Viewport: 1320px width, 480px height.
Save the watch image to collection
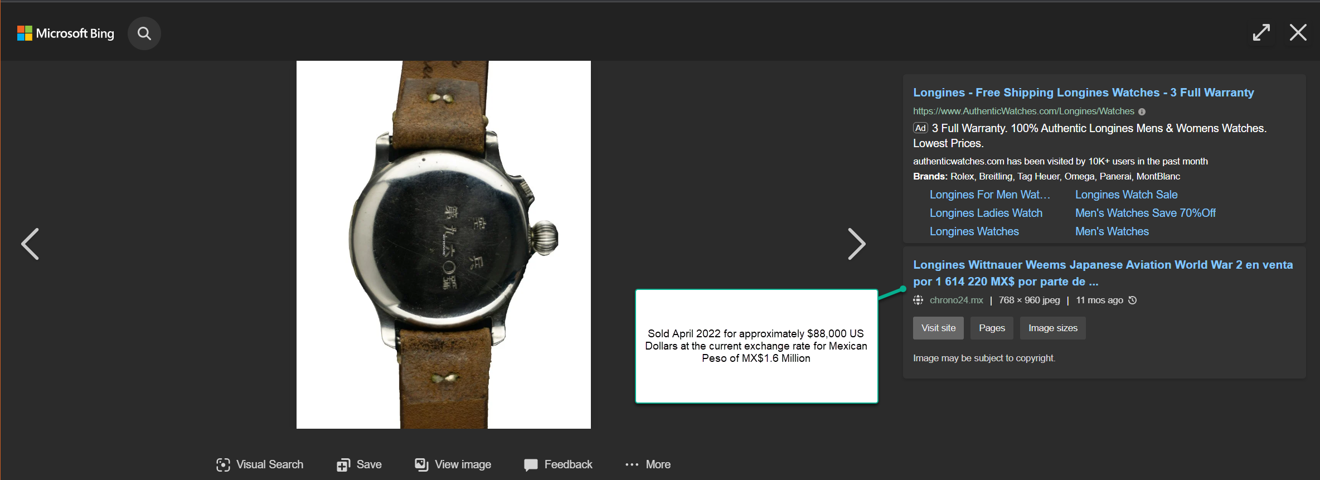tap(359, 464)
